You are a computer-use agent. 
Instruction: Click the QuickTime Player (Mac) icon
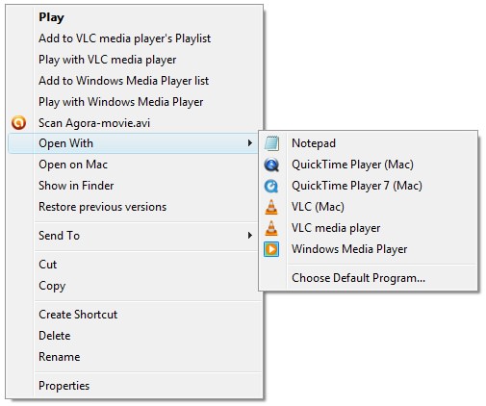click(x=271, y=165)
